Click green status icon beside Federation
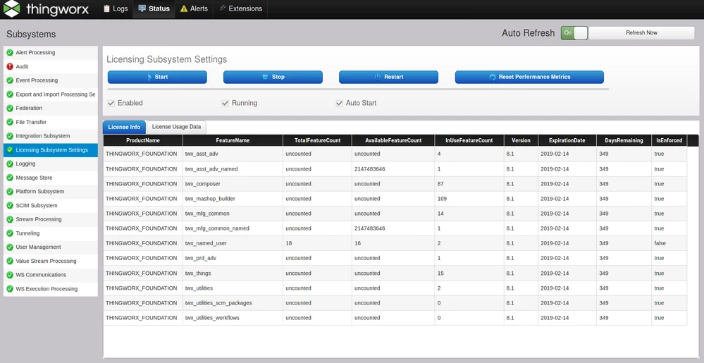Image resolution: width=704 pixels, height=363 pixels. pyautogui.click(x=10, y=109)
